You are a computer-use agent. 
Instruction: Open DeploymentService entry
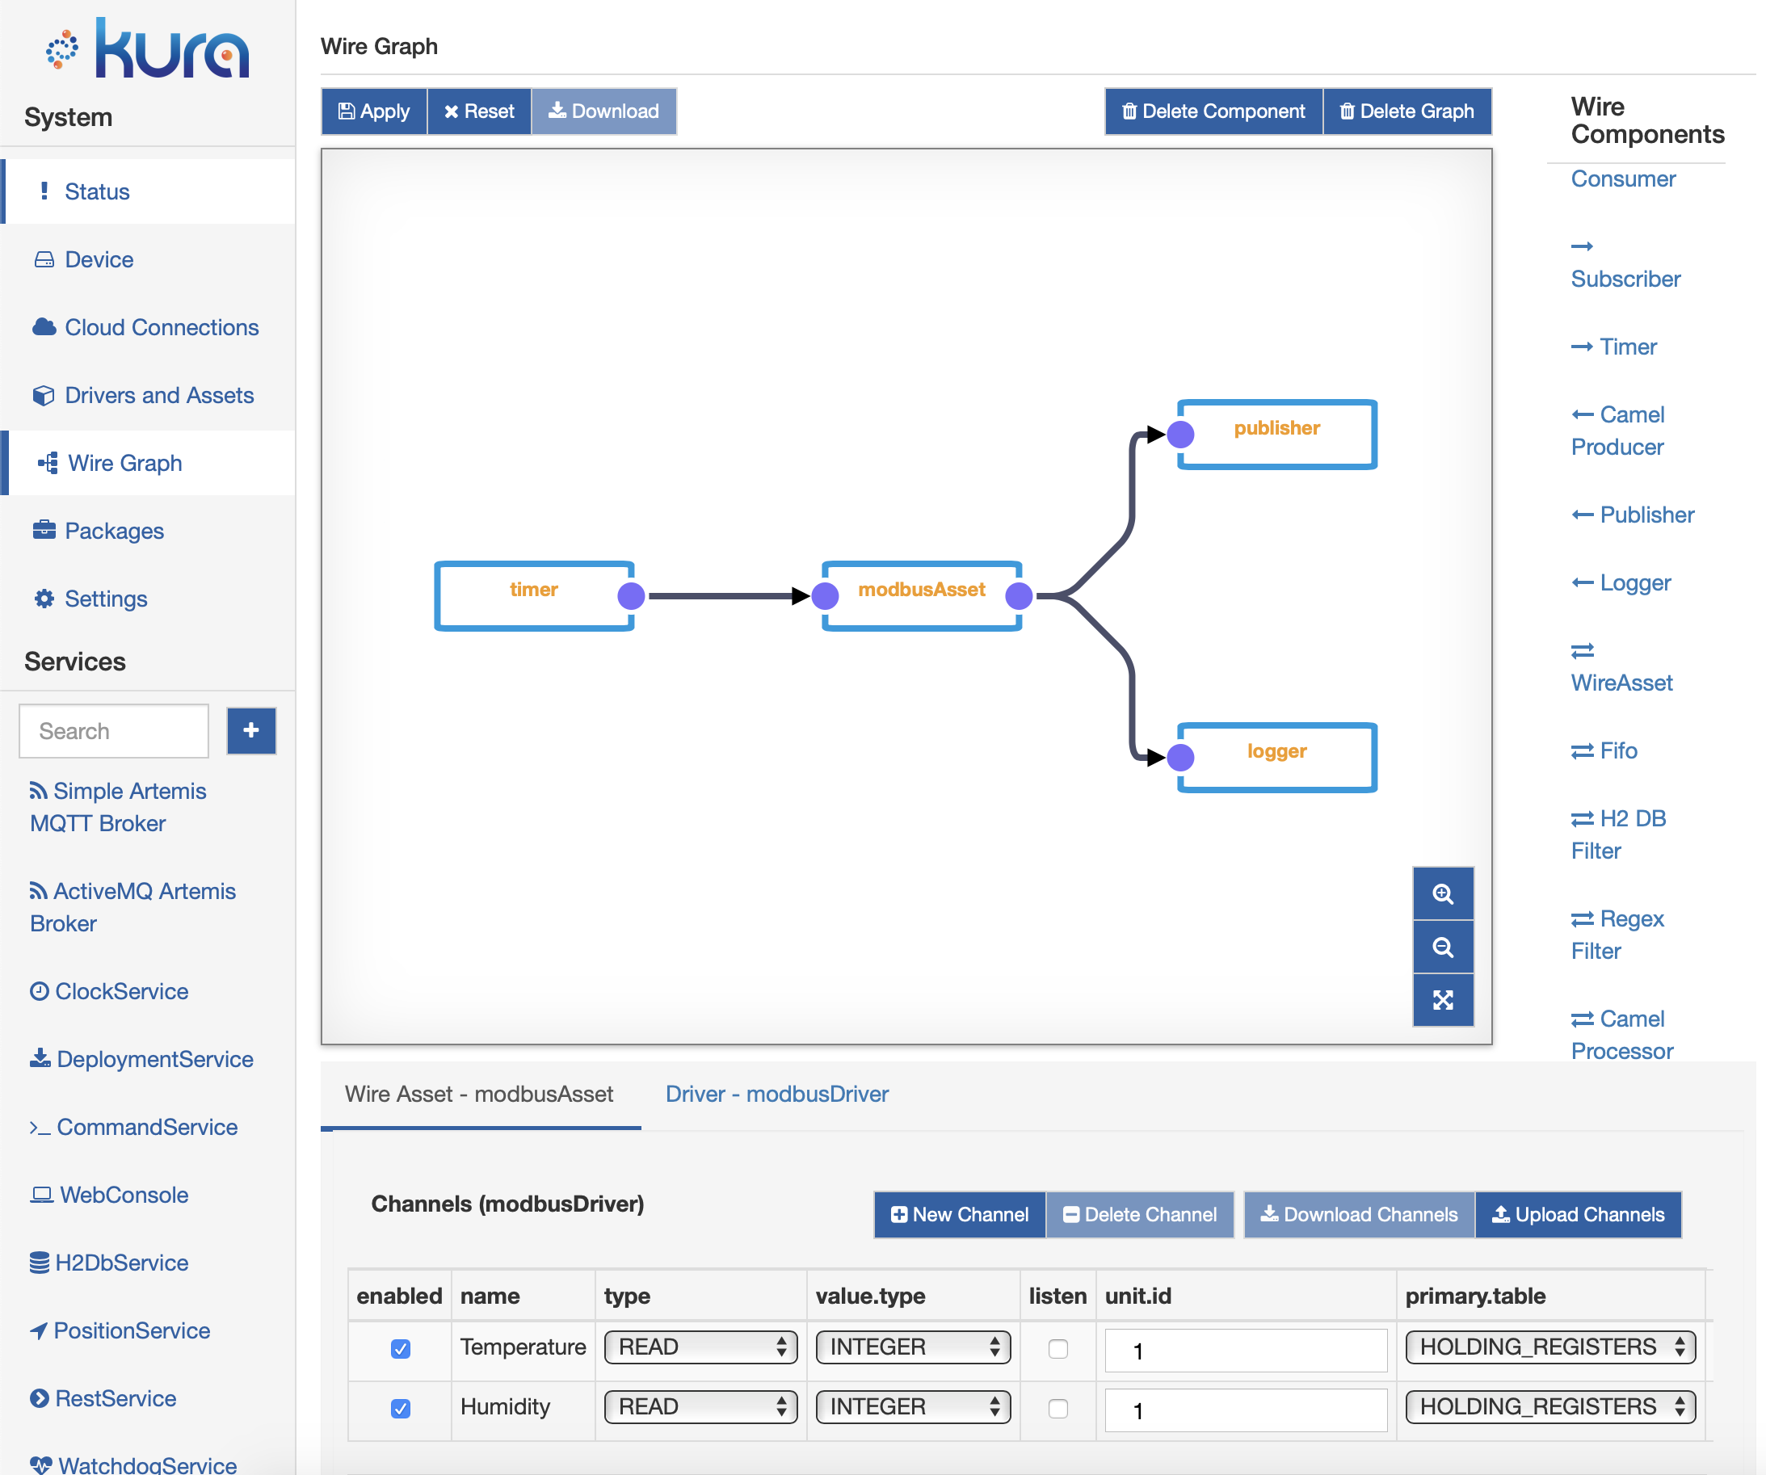click(x=141, y=1060)
